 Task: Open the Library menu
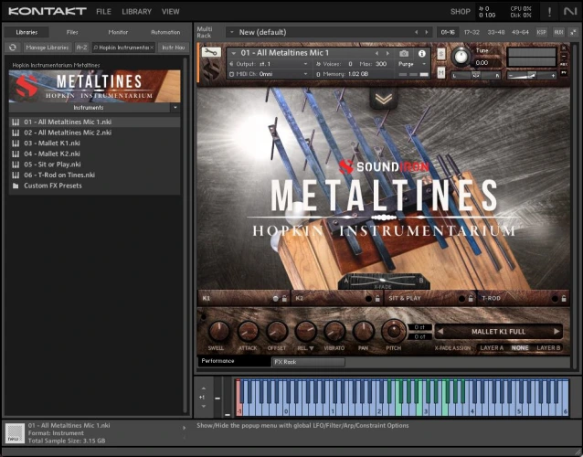(136, 12)
